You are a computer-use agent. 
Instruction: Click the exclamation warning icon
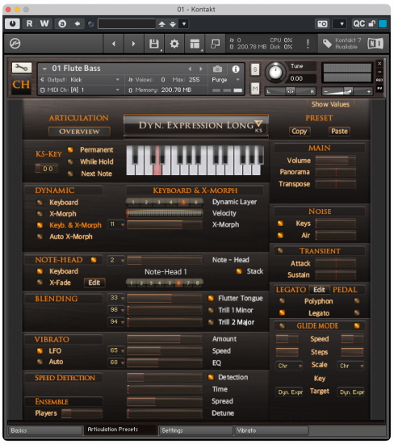308,44
